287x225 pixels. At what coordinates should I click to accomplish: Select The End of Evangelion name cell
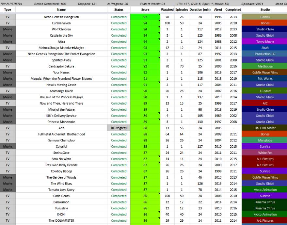click(61, 54)
